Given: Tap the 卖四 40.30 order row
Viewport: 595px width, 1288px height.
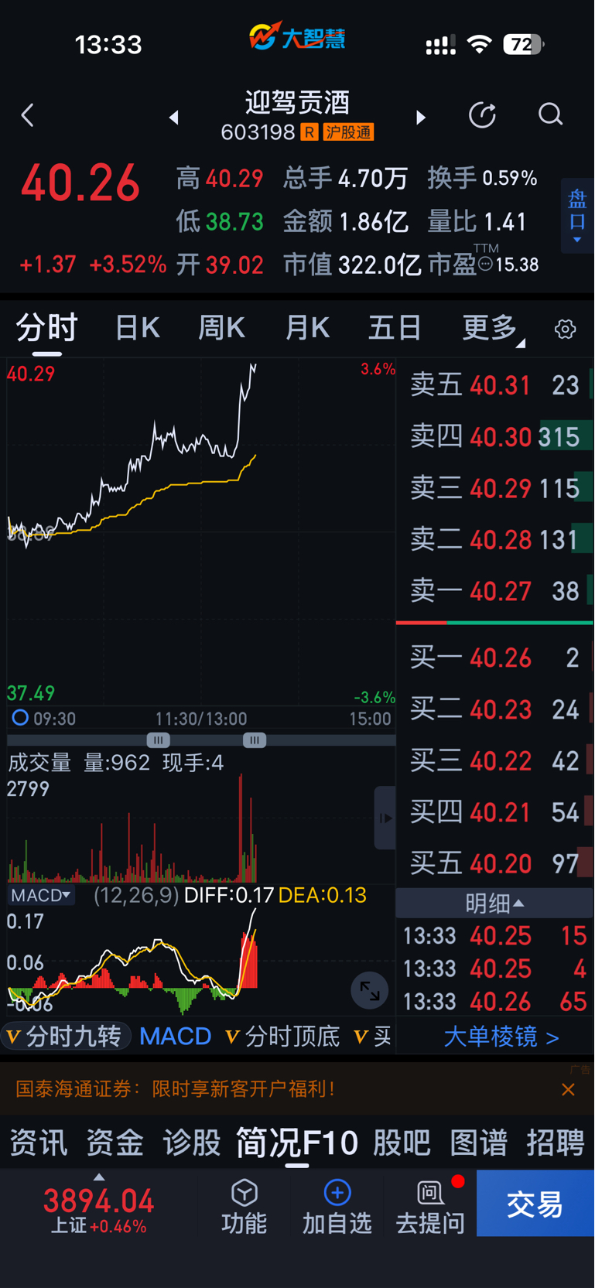Looking at the screenshot, I should [494, 436].
